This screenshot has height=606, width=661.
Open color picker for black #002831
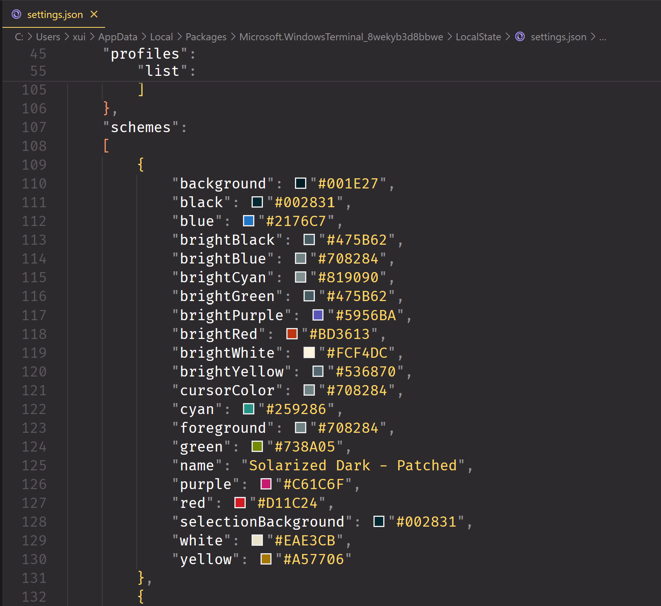click(257, 202)
